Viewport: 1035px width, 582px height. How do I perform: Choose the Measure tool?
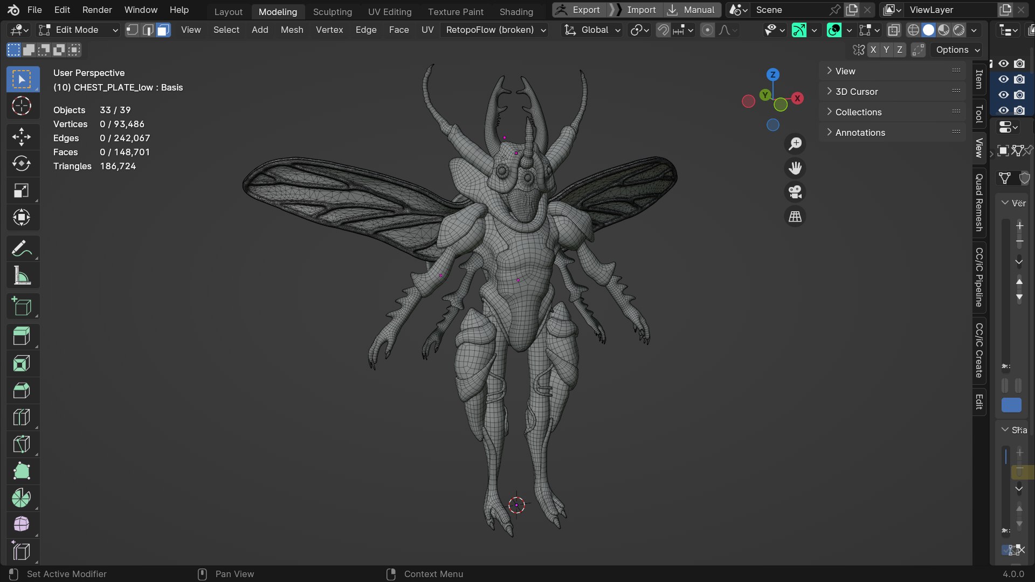[x=22, y=276]
